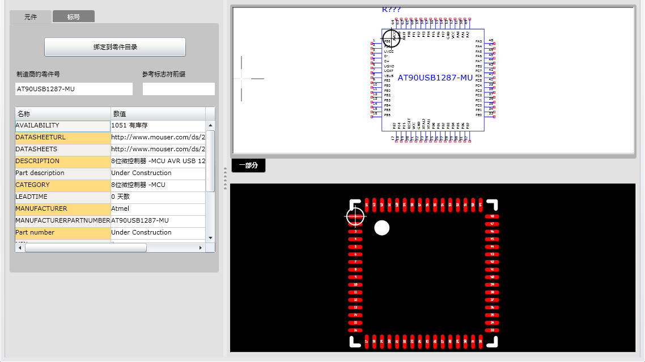Click the 参考标志符前缀 input field
Screen dimensions: 645x362
click(179, 89)
